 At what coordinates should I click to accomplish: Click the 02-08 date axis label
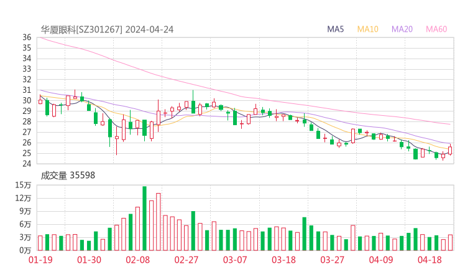137,260
